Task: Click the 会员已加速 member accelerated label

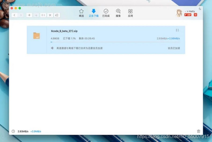Action: point(174,48)
